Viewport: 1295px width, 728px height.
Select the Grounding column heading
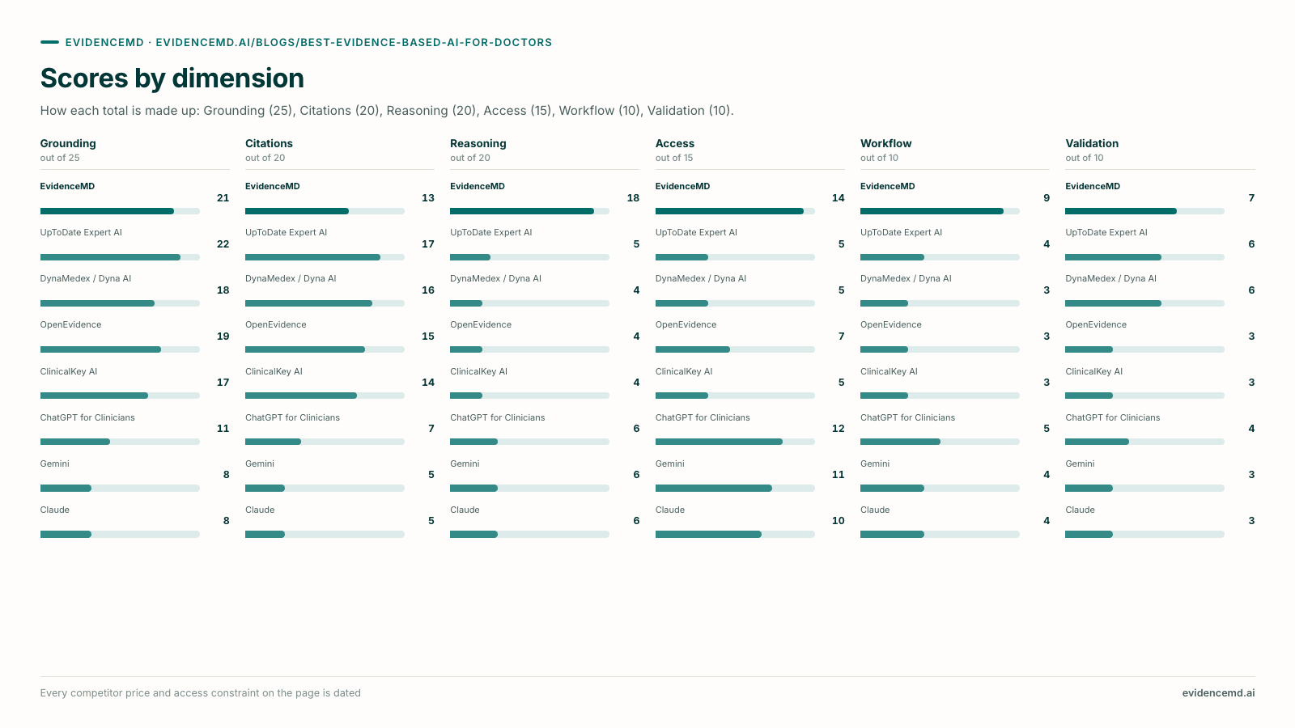(x=68, y=143)
